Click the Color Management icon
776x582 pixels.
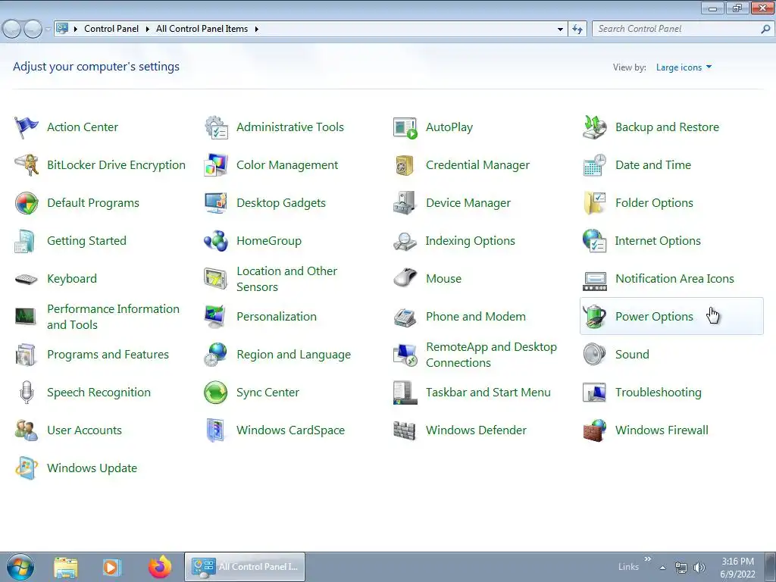pyautogui.click(x=216, y=165)
